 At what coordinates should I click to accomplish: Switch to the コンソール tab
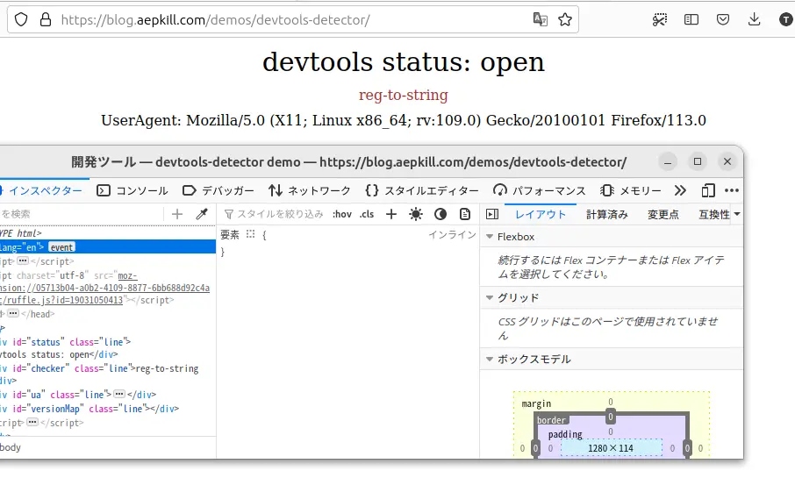[132, 190]
